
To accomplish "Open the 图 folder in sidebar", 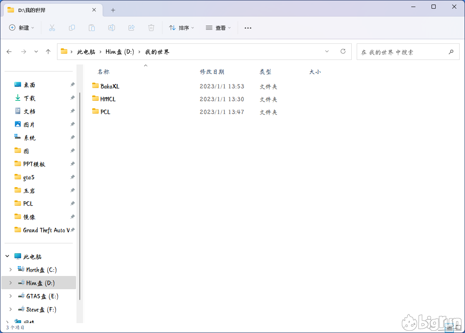I will click(26, 151).
